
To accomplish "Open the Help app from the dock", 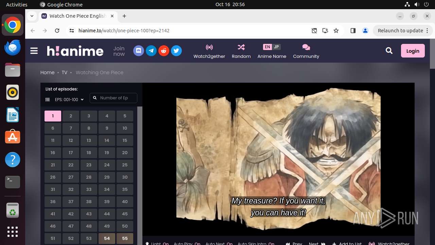I will (13, 160).
